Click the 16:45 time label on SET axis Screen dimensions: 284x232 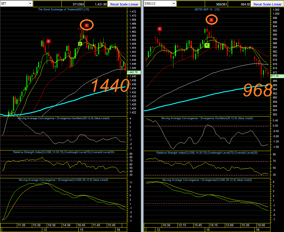click(x=81, y=225)
